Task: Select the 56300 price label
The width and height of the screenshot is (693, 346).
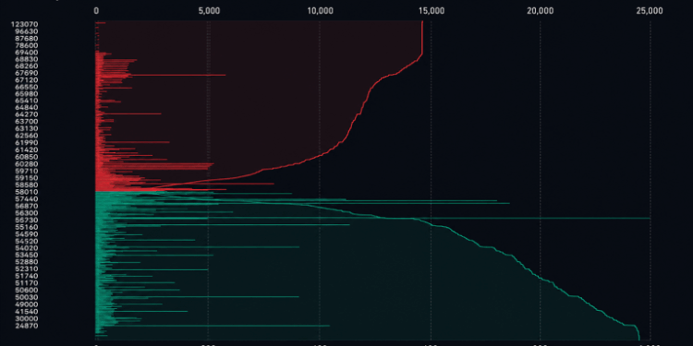Action: point(26,213)
